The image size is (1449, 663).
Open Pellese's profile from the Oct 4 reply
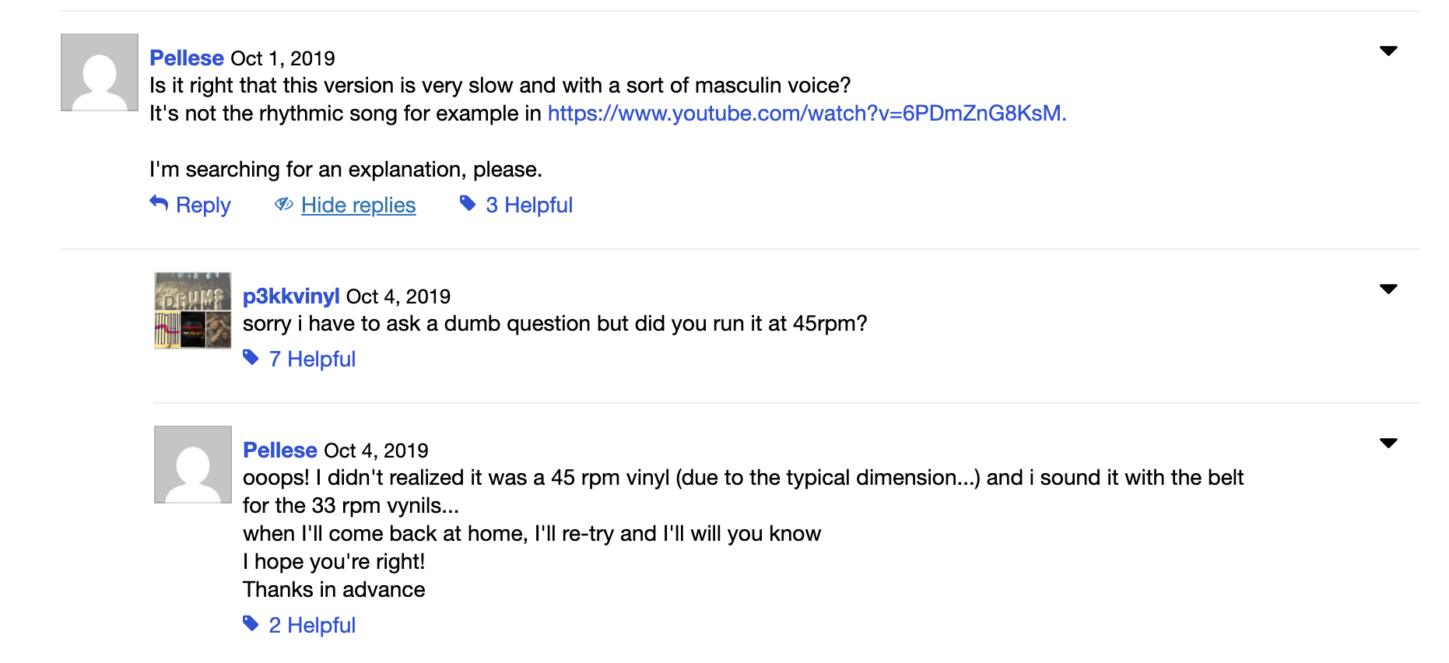(280, 451)
